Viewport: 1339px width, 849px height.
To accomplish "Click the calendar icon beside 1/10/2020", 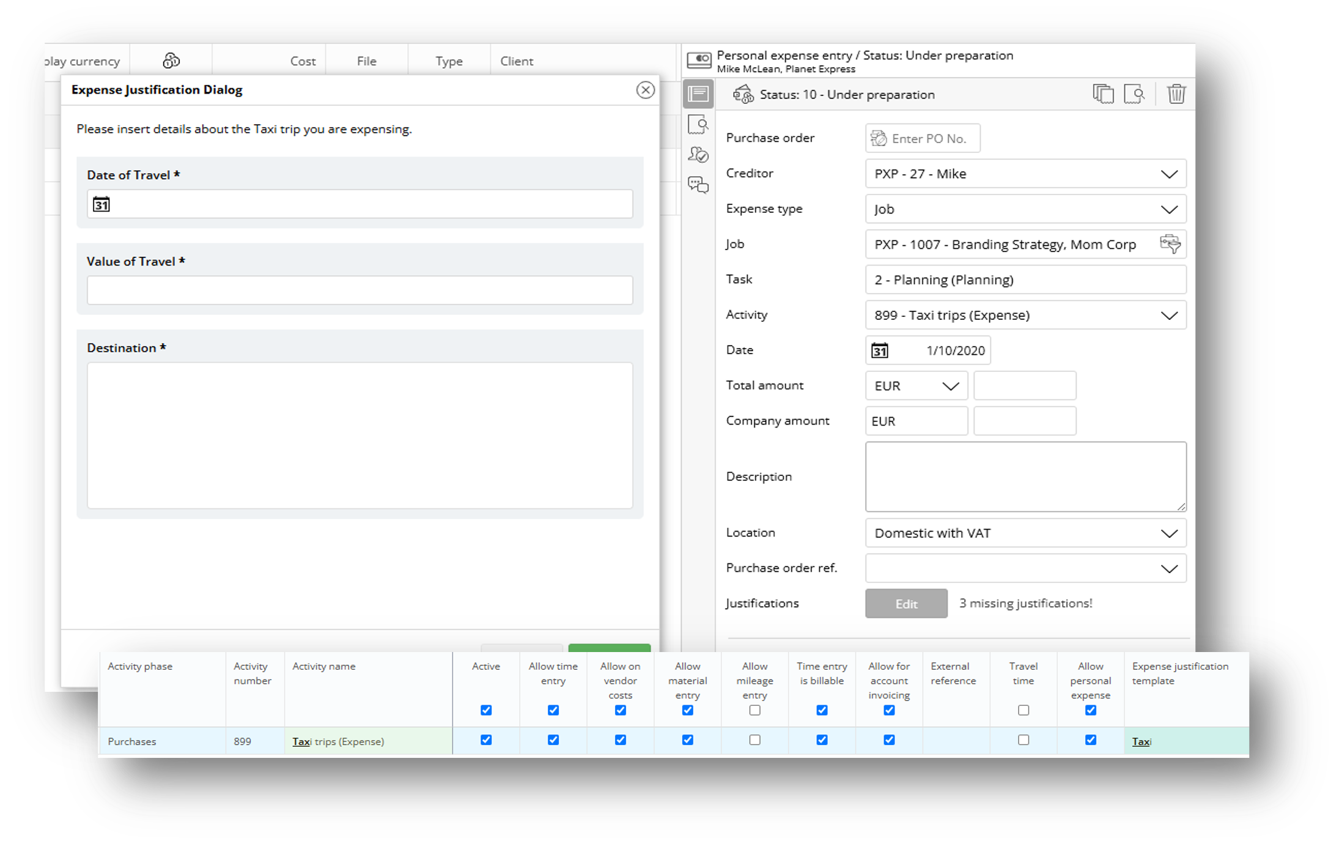I will [x=879, y=350].
